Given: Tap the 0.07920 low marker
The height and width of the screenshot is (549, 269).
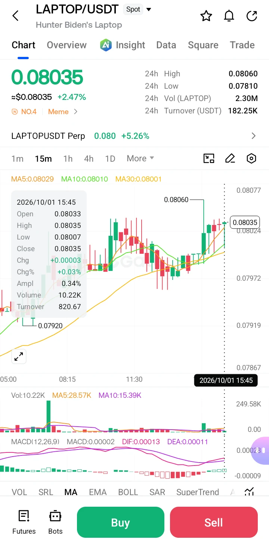Looking at the screenshot, I should pos(50,326).
